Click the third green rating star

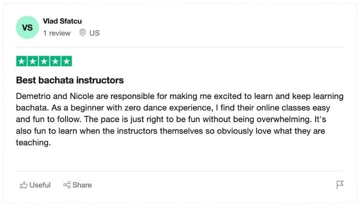pyautogui.click(x=44, y=61)
